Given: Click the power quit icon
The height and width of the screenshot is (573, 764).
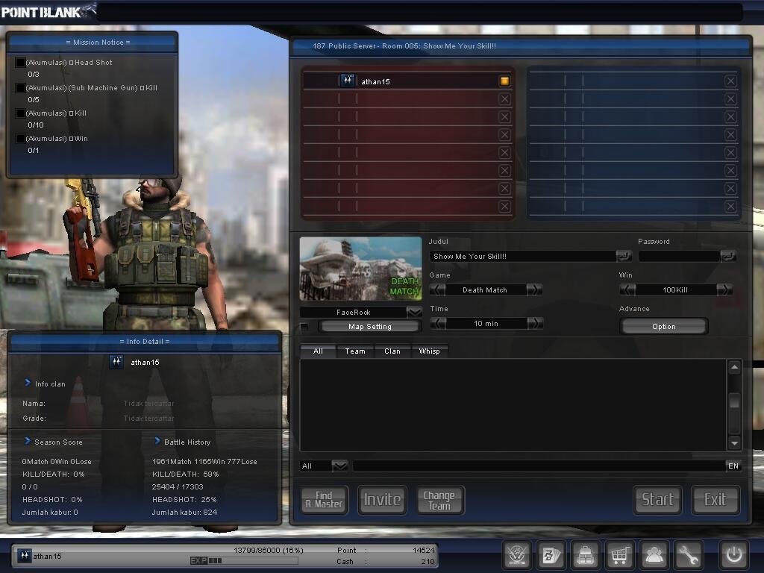Looking at the screenshot, I should pos(734,554).
